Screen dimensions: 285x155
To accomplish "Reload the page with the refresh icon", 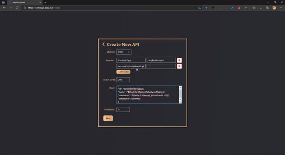I will coord(17,8).
